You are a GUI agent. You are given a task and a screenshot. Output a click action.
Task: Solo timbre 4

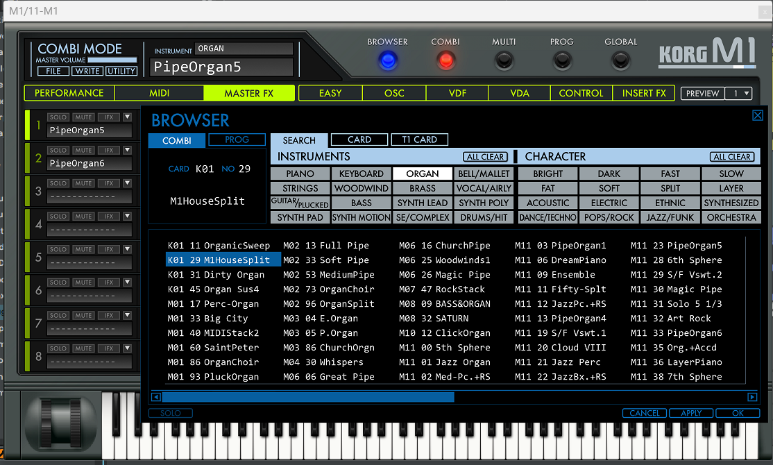pos(58,217)
